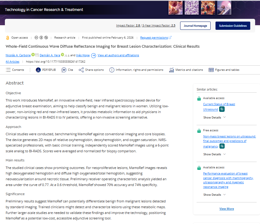Click the Research article label
260x224 pixels.
(x=64, y=37)
